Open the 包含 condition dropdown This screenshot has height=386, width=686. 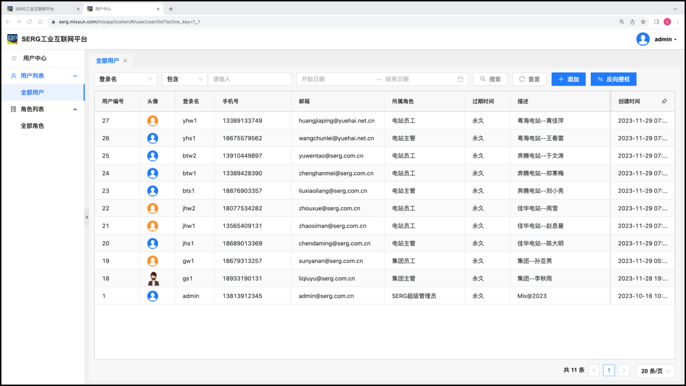(x=184, y=79)
